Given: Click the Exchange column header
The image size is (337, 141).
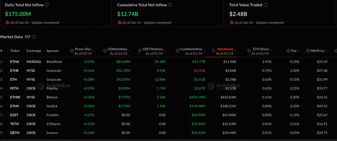Looking at the screenshot, I should click(x=33, y=51).
